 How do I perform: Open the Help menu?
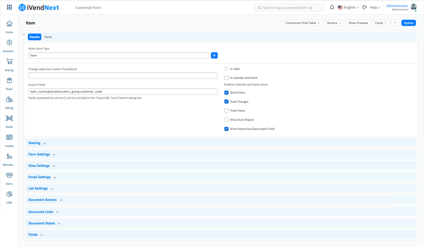(x=373, y=7)
